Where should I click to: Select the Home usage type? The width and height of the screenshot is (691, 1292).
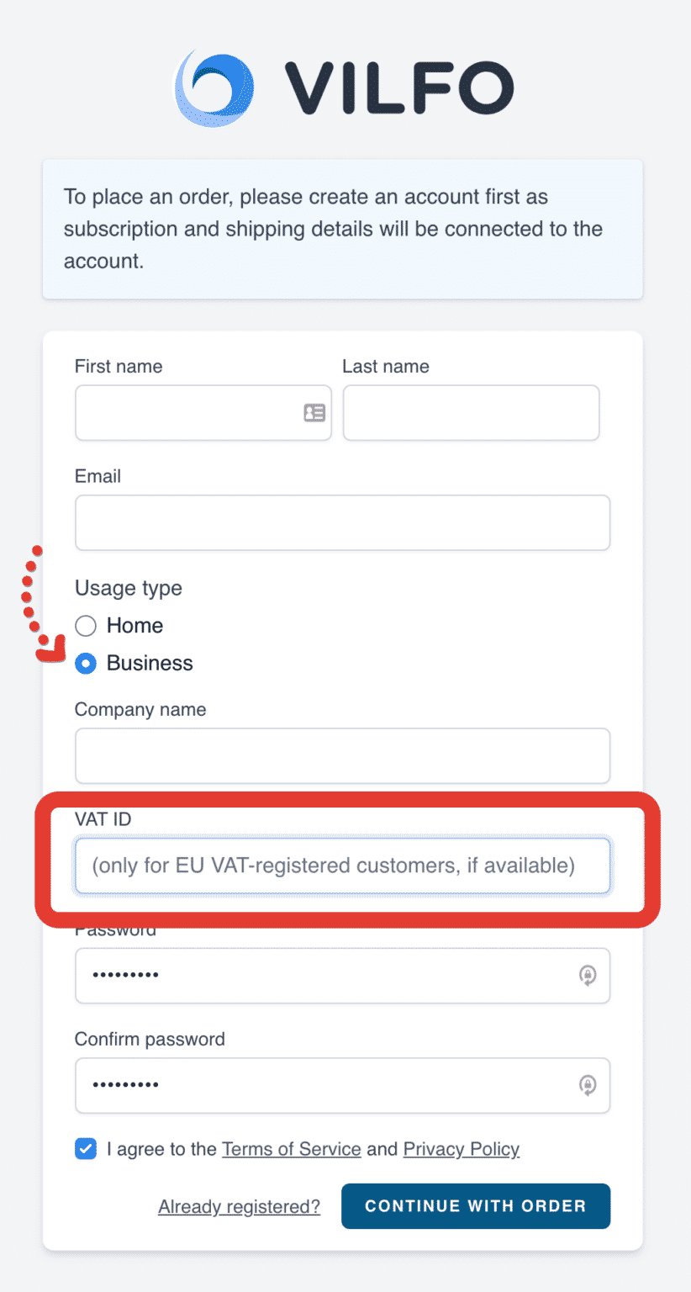tap(86, 626)
